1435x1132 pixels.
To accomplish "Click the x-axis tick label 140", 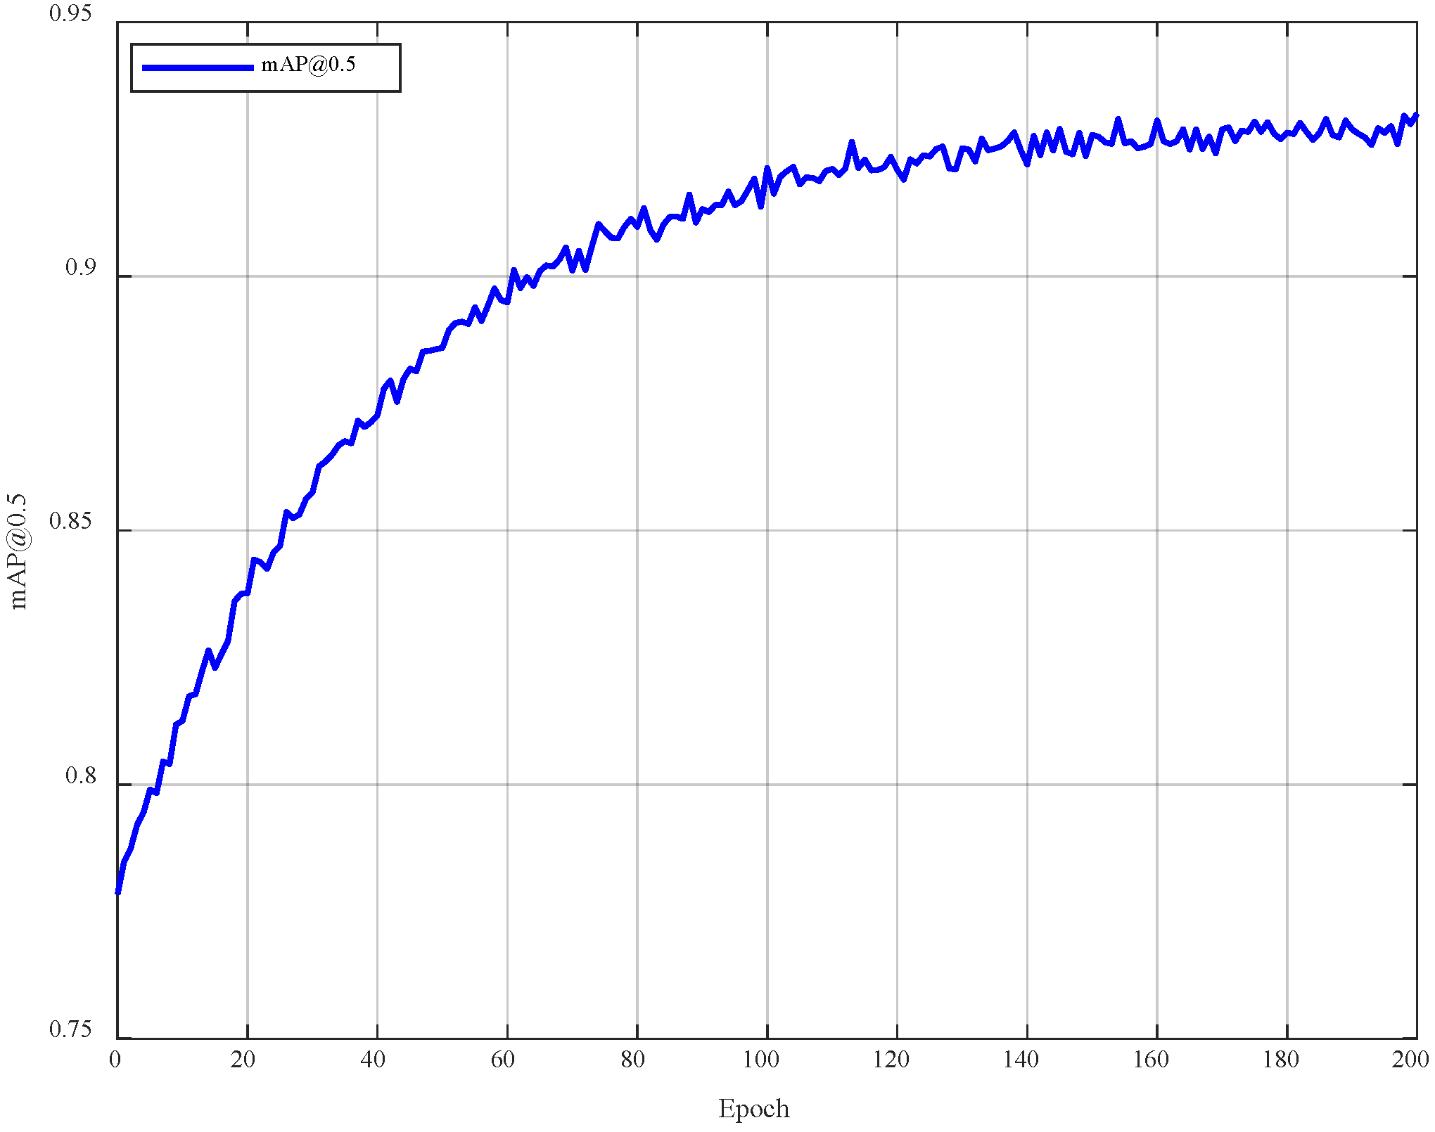I will 1021,1060.
